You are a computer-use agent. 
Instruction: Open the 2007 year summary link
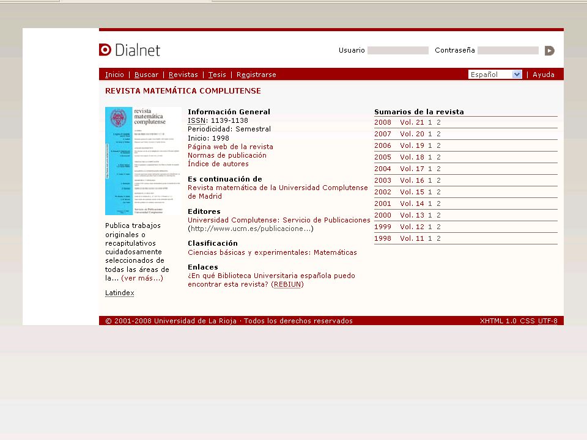tap(383, 134)
